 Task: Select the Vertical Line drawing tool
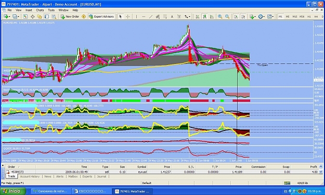coord(136,17)
